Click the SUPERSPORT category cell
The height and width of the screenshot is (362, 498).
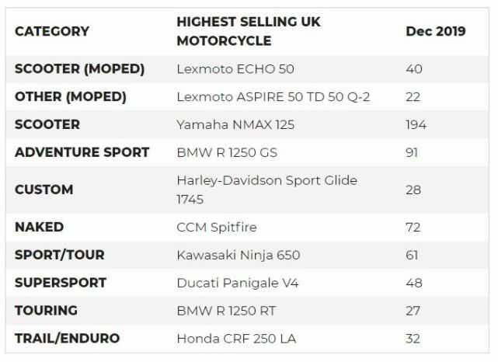tap(61, 283)
